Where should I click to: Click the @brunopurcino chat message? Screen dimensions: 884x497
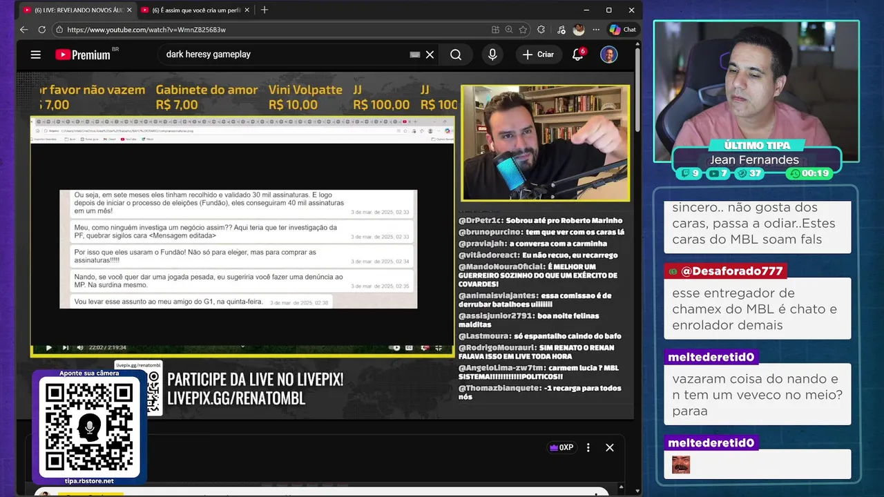pos(541,232)
